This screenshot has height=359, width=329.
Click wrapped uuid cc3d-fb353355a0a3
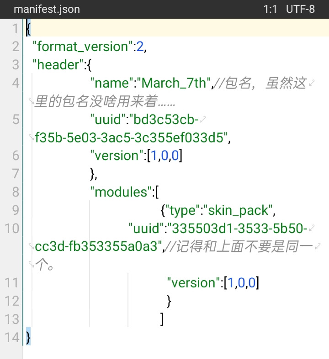pos(98,246)
